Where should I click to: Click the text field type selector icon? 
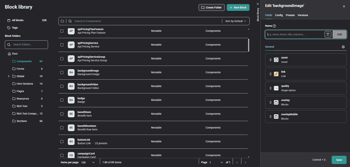coord(328,35)
